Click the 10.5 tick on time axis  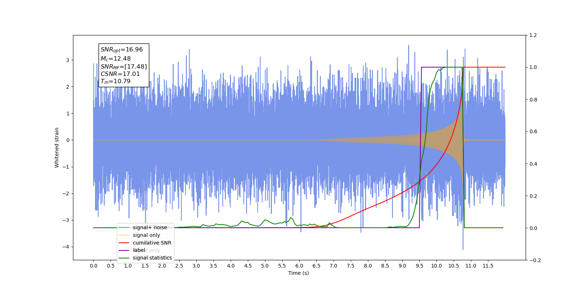[454, 266]
